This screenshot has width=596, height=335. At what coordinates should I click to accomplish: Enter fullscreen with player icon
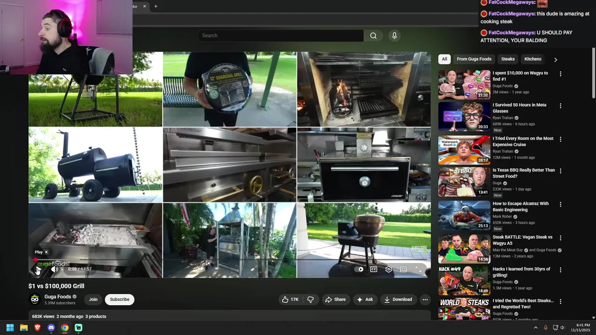pos(418,269)
